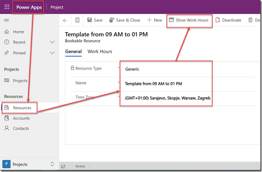Expand the Pinned chevron

coord(52,53)
